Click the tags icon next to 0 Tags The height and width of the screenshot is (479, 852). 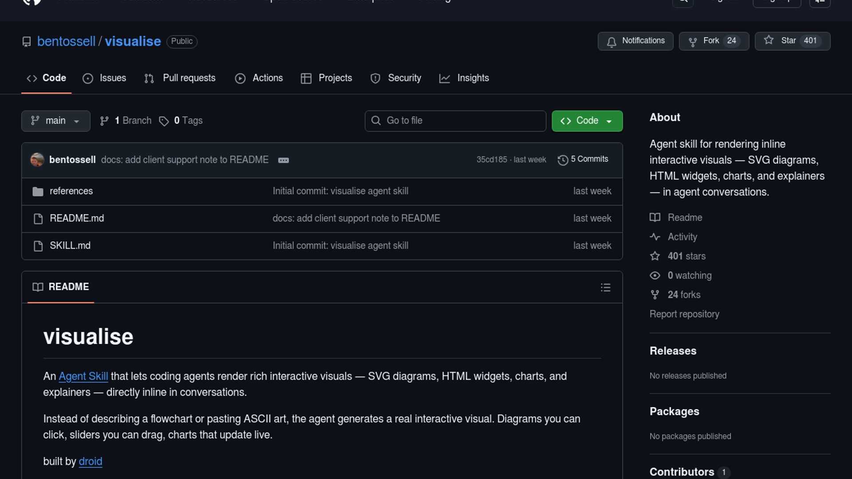tap(164, 121)
